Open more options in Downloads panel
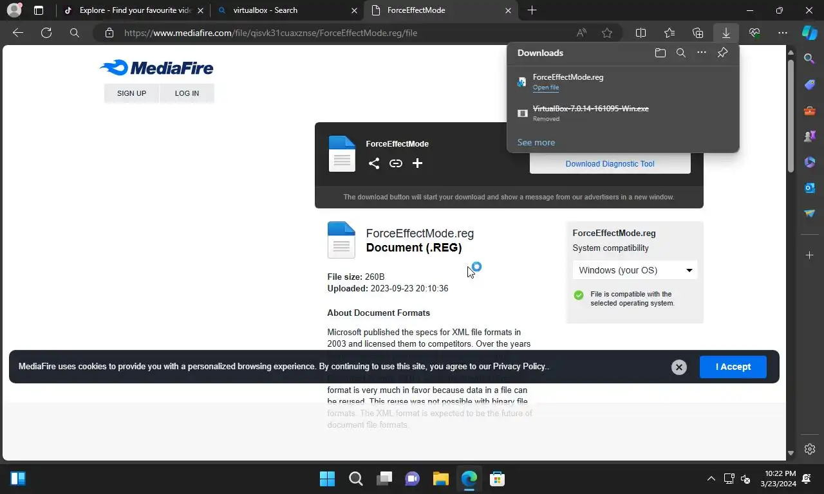 click(702, 53)
